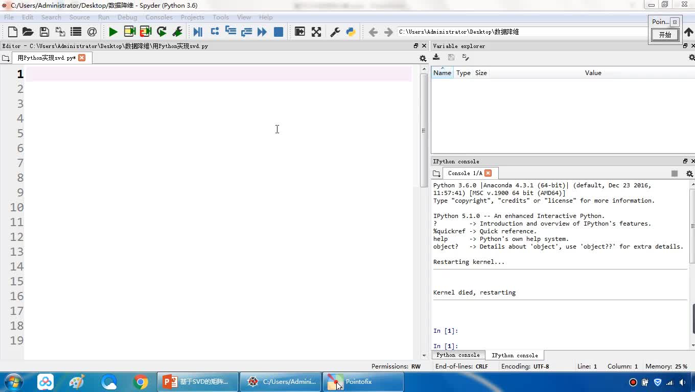The height and width of the screenshot is (392, 695).
Task: Toggle maximize current pane icon
Action: coord(300,32)
